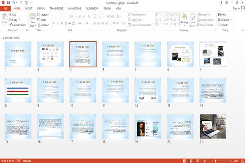The height and width of the screenshot is (163, 245).
Task: Toggle Underline formatting
Action: [x=62, y=23]
